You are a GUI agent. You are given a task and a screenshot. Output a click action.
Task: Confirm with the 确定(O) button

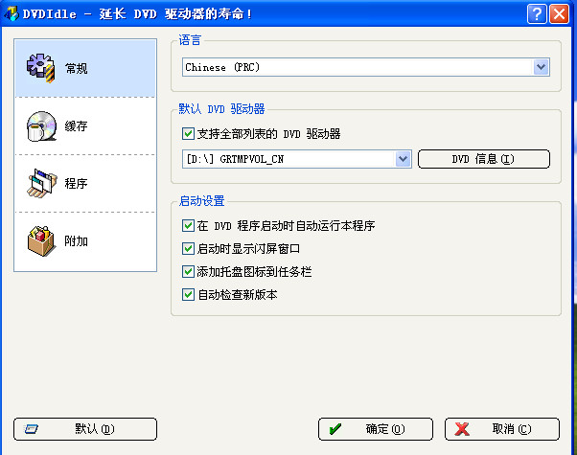376,429
